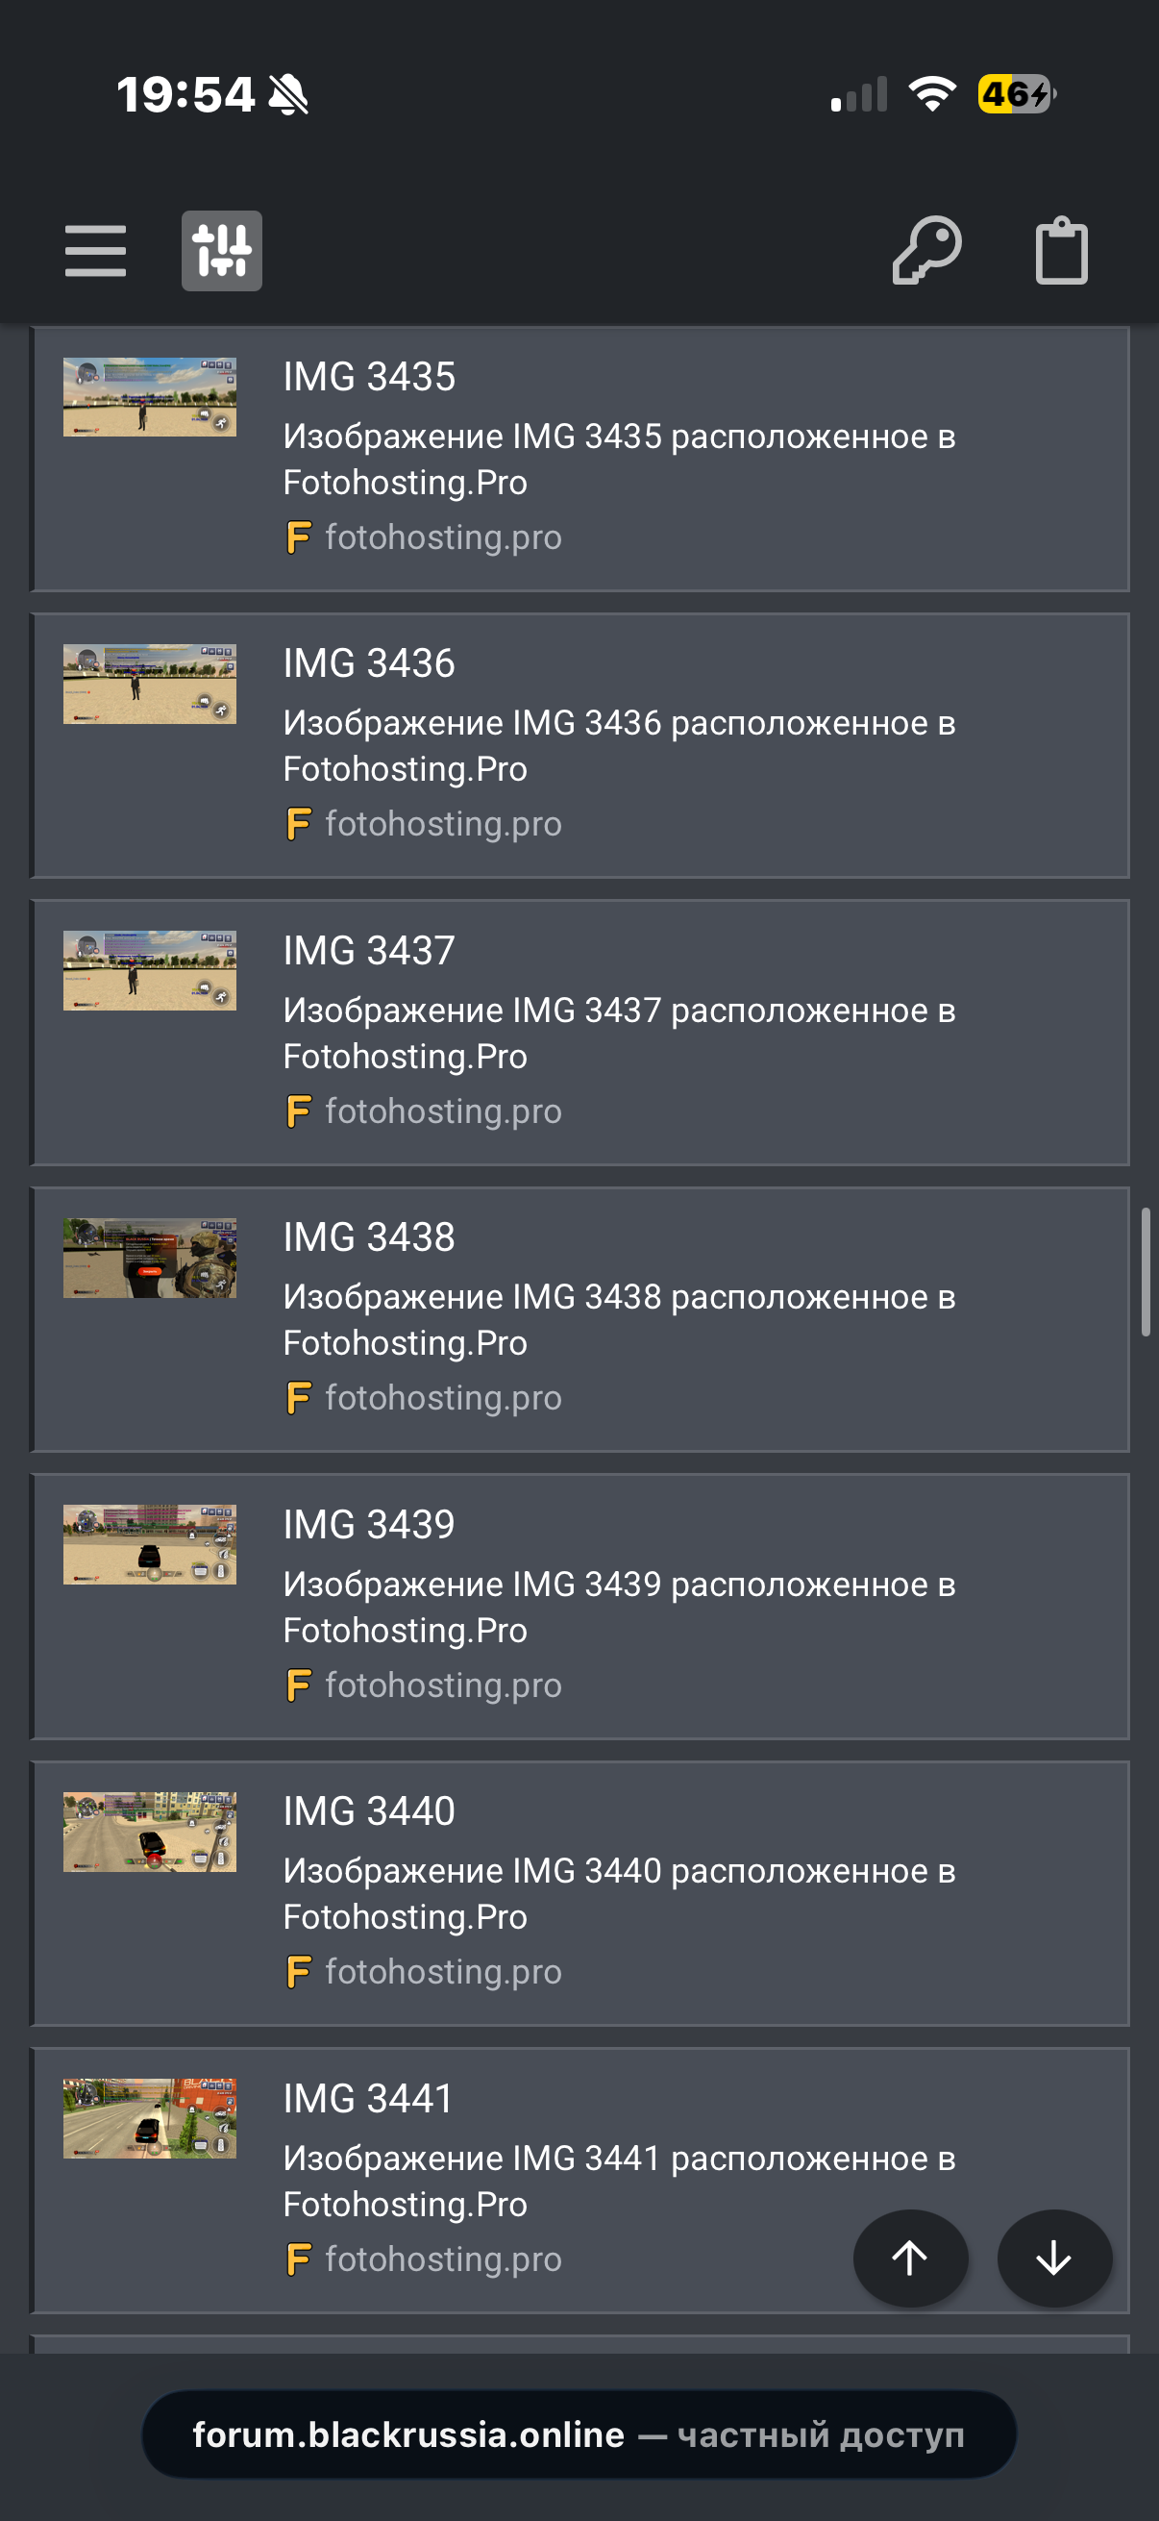Click the page scrollbar handle

click(1146, 1272)
